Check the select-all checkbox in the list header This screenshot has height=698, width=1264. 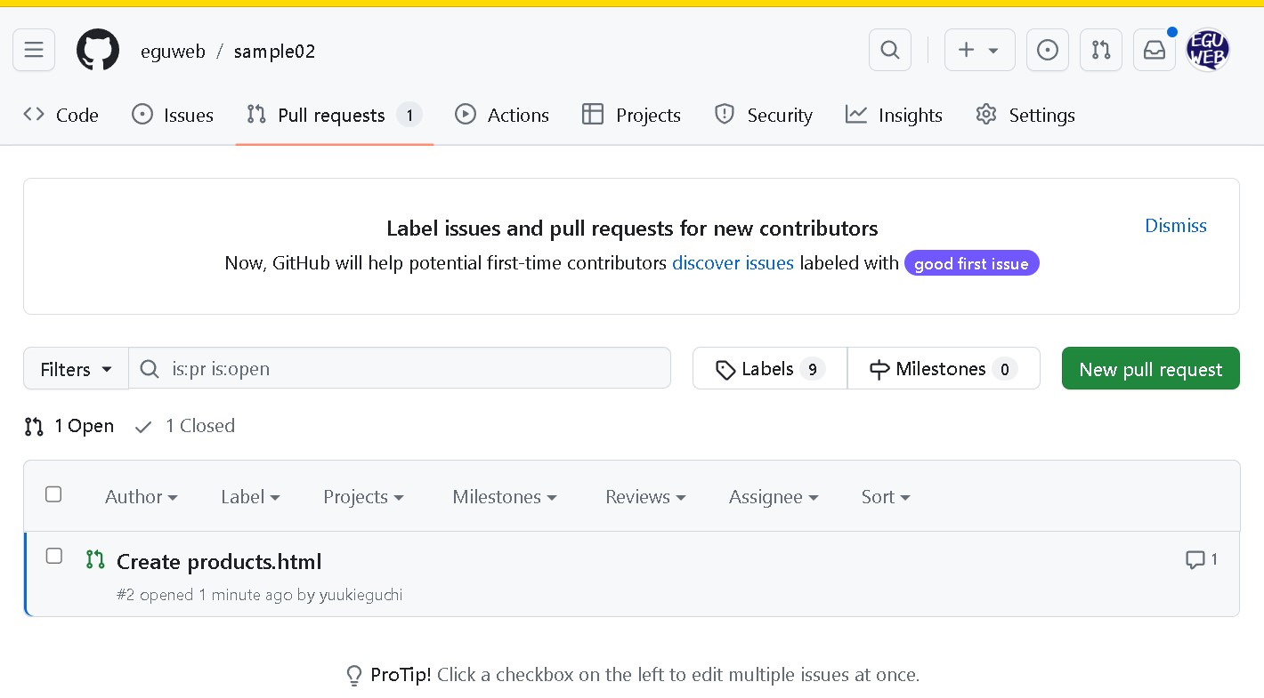53,493
